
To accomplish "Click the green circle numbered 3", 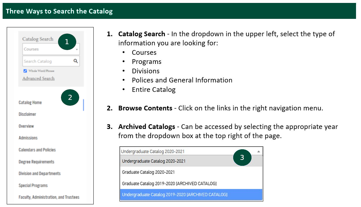I will (242, 158).
